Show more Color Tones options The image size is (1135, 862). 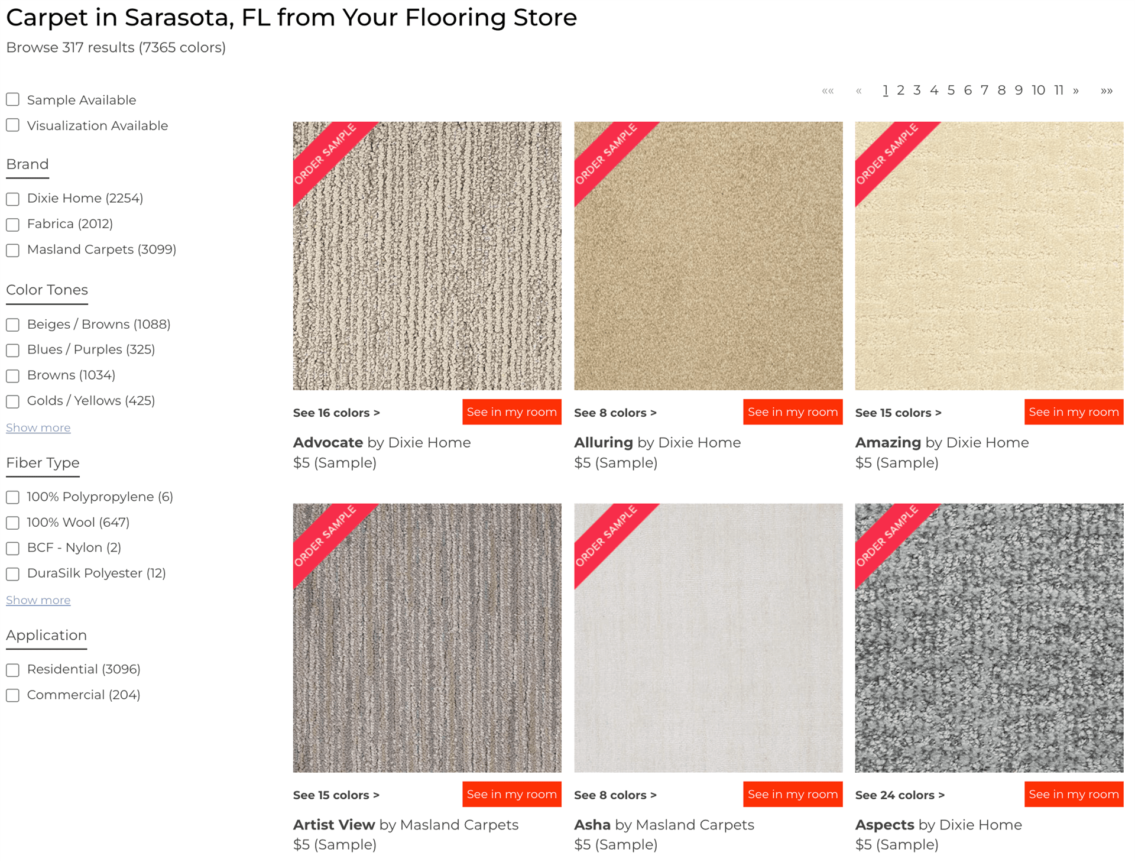[x=38, y=427]
